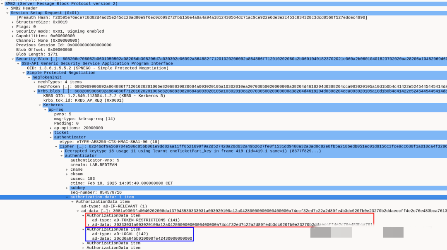Collapse the authenticator node above authenticator-vno
The width and height of the screenshot is (447, 250).
click(62, 156)
